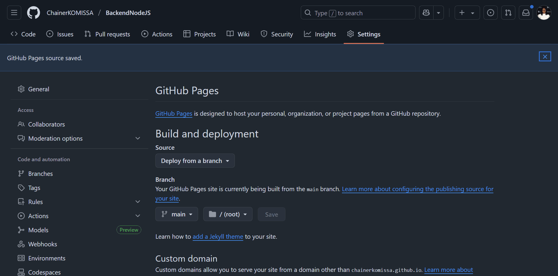Image resolution: width=558 pixels, height=276 pixels.
Task: Open your profile avatar menu
Action: click(544, 13)
